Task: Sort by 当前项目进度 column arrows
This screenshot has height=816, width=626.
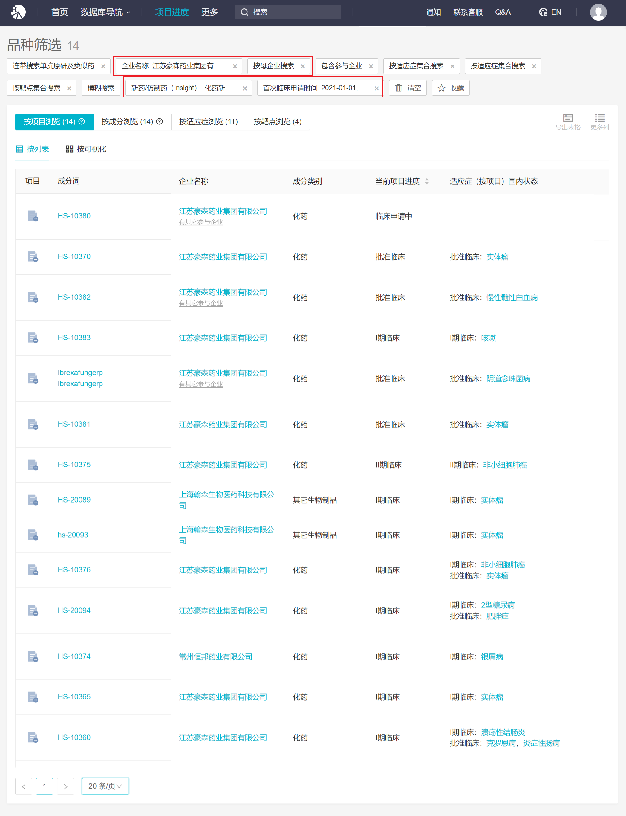Action: (x=427, y=181)
